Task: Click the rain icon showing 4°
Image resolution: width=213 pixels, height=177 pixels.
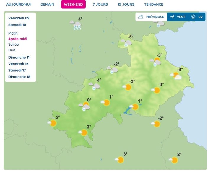Action: click(76, 25)
